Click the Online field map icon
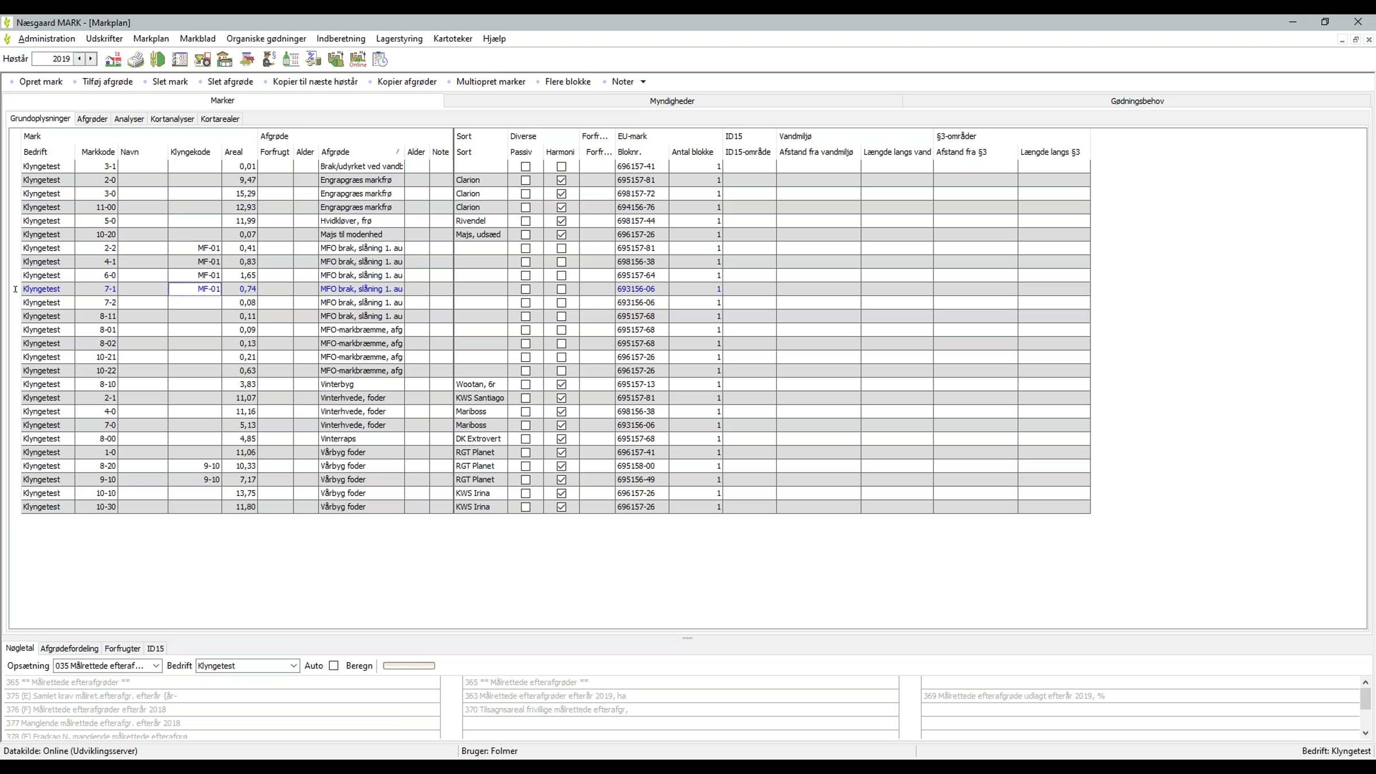 point(358,59)
